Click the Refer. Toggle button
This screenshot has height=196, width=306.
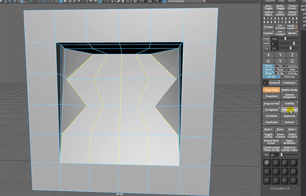coord(280,7)
